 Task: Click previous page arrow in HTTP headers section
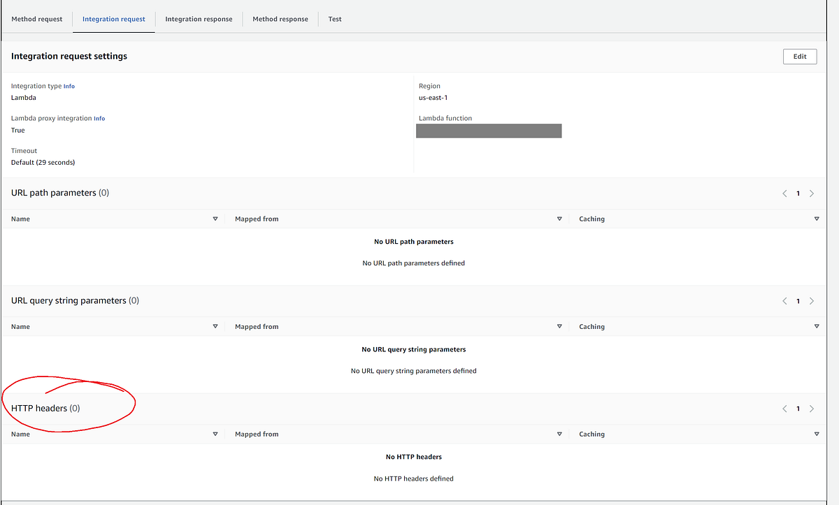784,409
